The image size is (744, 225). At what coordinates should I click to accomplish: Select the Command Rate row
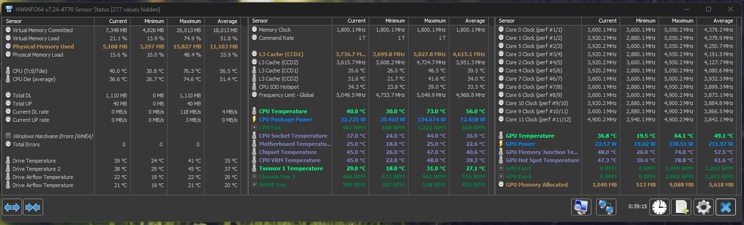368,38
